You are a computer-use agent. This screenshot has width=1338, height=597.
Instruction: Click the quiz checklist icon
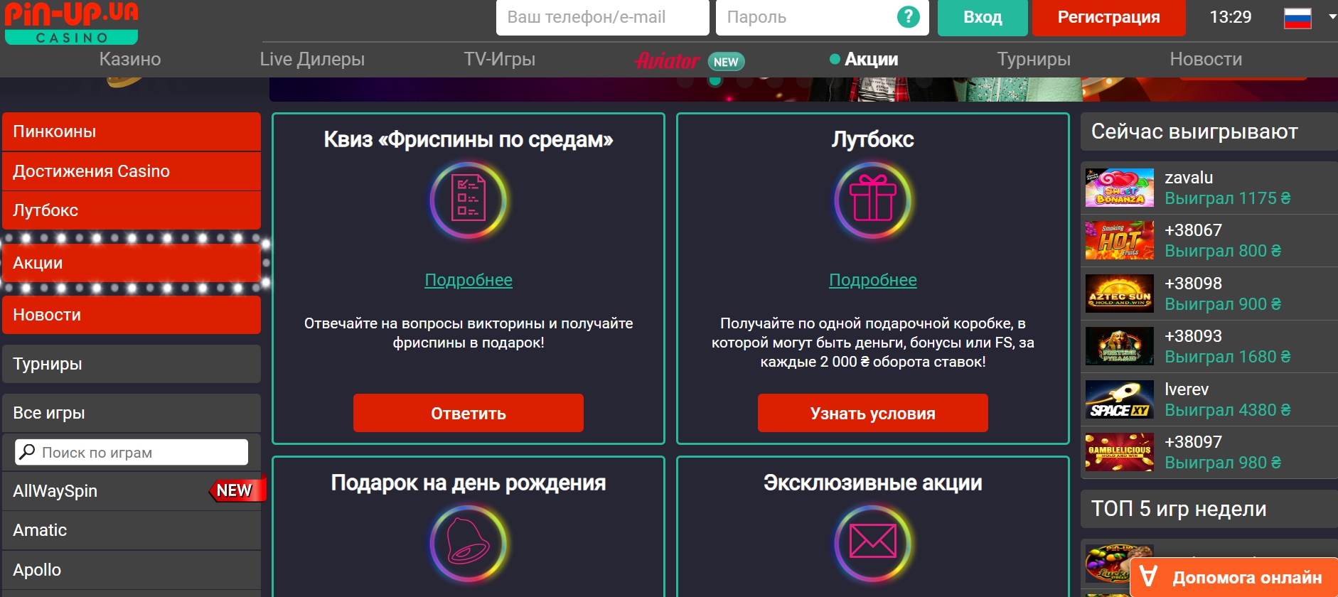click(x=469, y=200)
